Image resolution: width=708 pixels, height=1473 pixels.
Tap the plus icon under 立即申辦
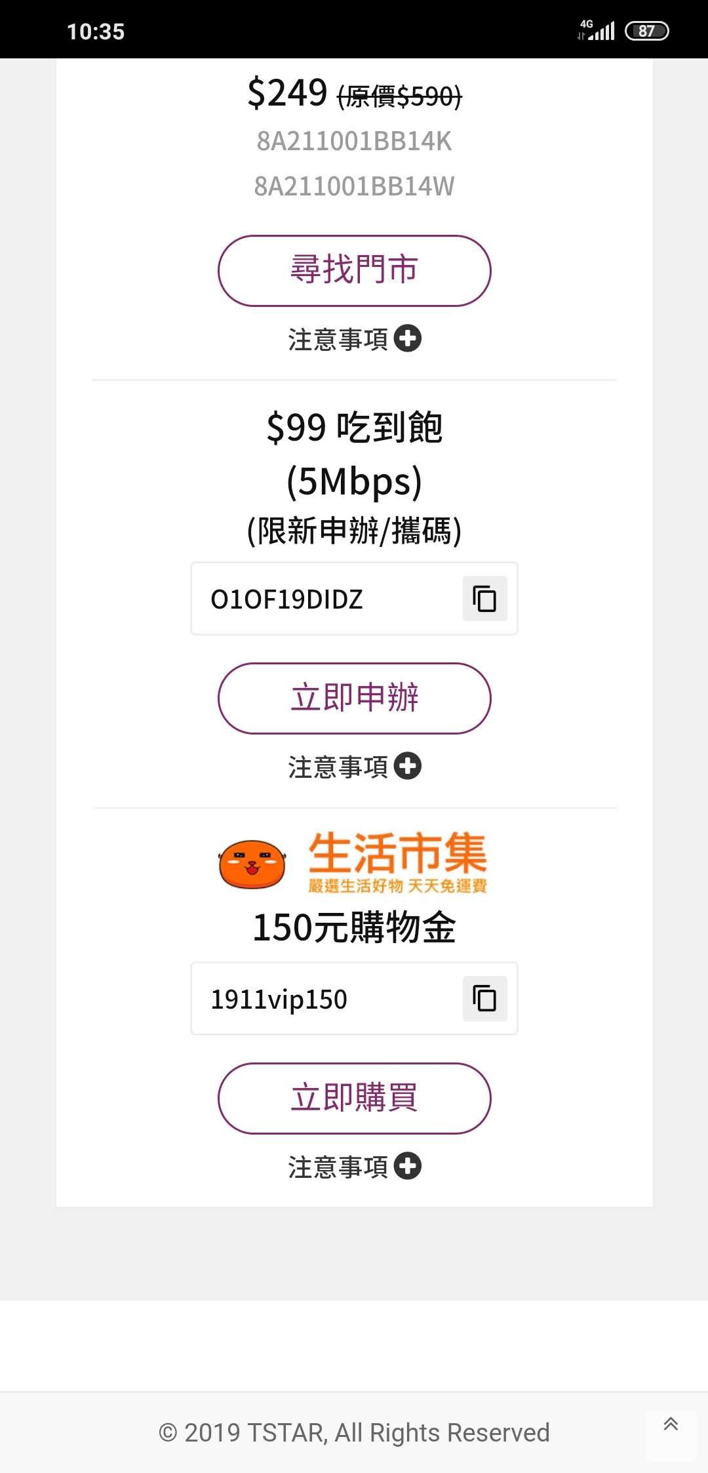(x=408, y=766)
